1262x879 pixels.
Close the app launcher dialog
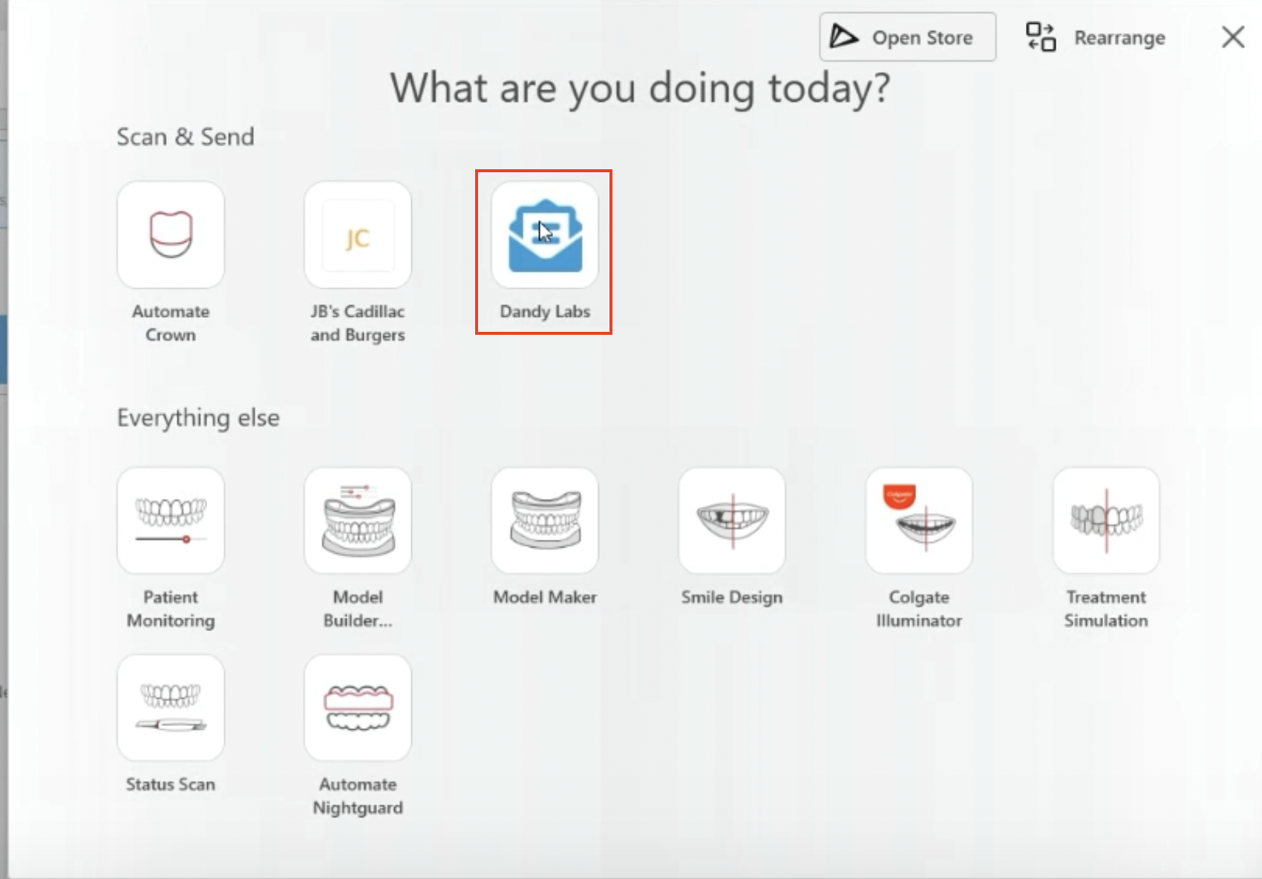pos(1233,36)
